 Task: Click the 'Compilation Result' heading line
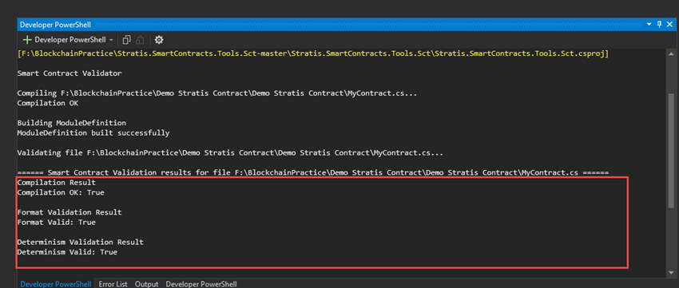click(x=56, y=183)
